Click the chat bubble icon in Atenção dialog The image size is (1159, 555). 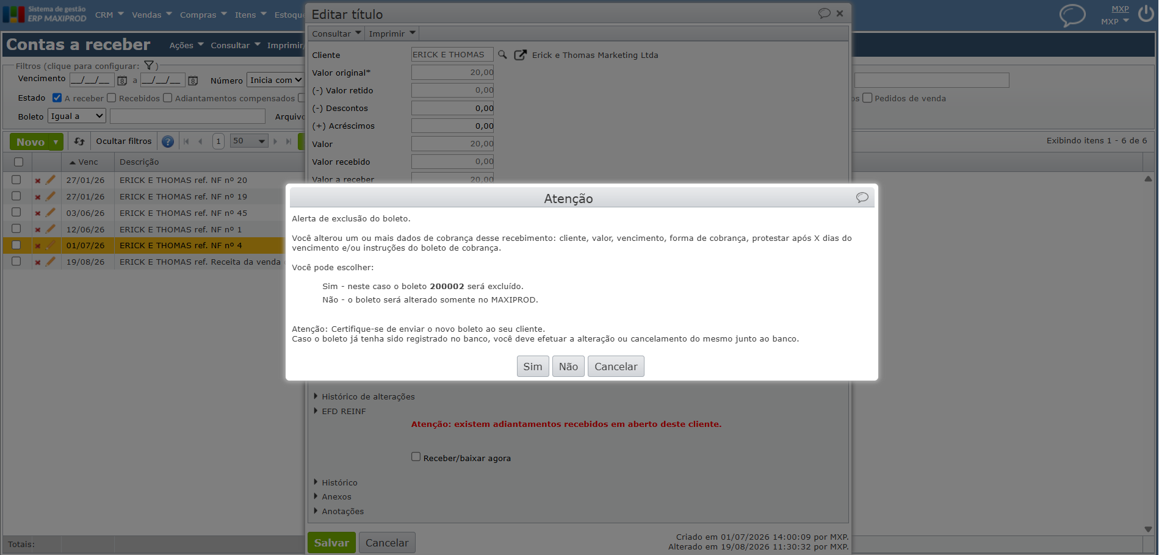862,198
